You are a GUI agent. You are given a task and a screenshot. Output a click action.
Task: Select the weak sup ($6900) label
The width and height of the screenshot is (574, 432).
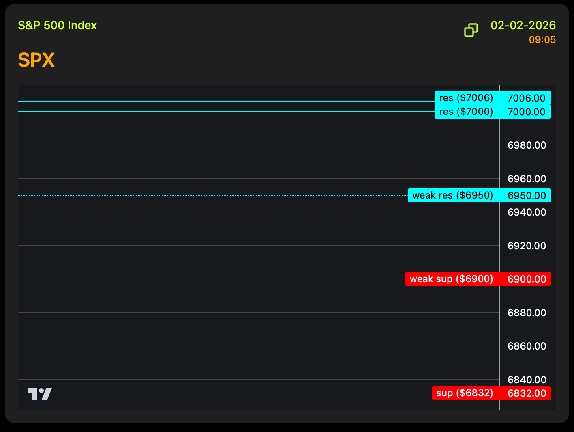pos(452,279)
